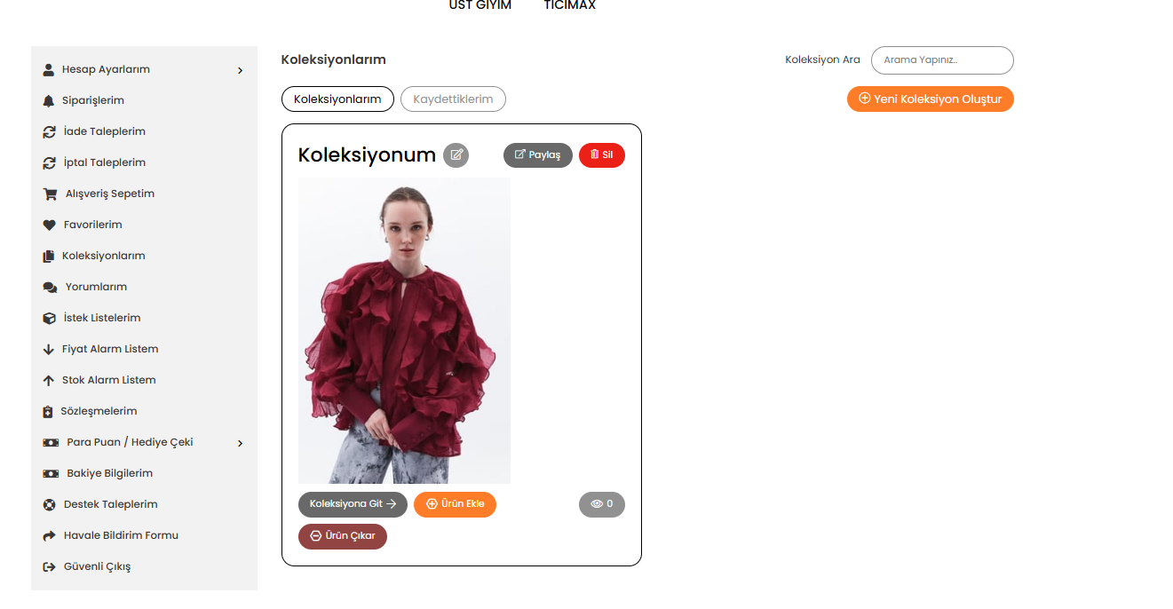
Task: Expand the Hesap Ayarlarım chevron
Action: click(240, 70)
